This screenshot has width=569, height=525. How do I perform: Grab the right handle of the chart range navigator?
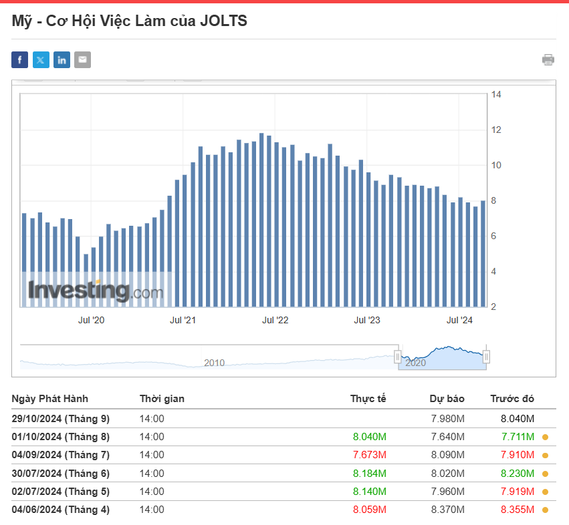pyautogui.click(x=486, y=357)
